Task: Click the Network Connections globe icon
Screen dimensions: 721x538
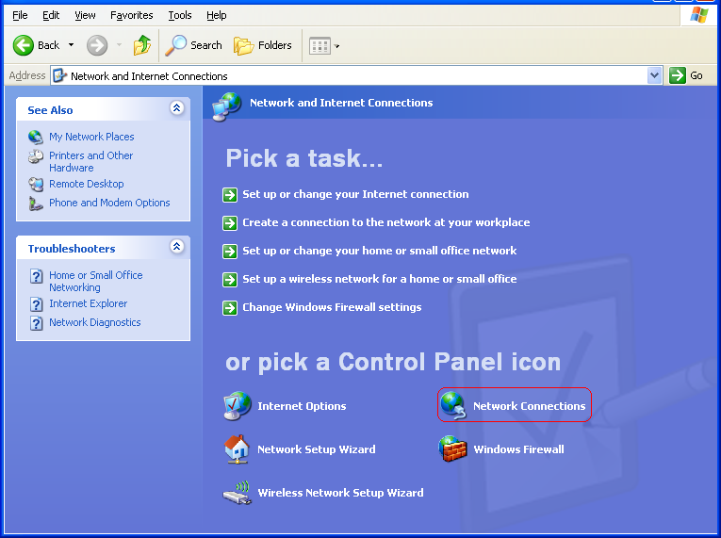Action: coord(453,405)
